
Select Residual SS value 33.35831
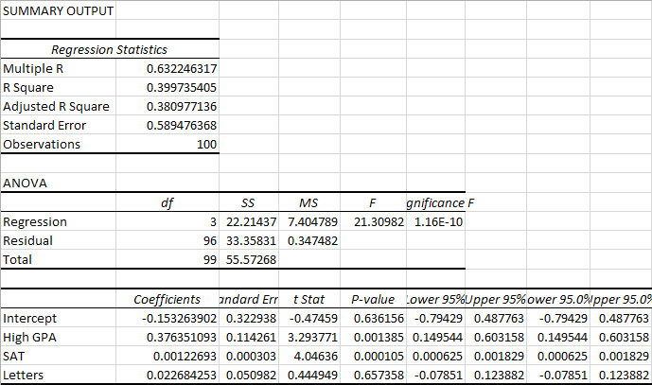249,240
